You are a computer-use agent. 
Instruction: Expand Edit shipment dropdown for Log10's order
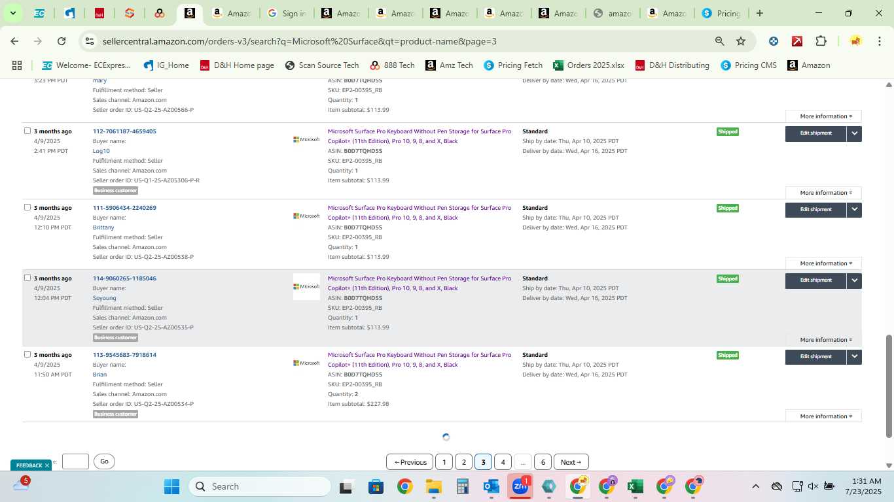click(x=854, y=133)
